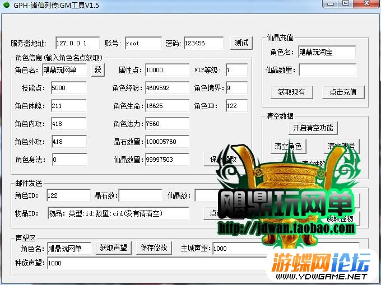Select the 晶石数量 field showing 100005760
Viewport: 381px width, 285px height.
(167, 142)
